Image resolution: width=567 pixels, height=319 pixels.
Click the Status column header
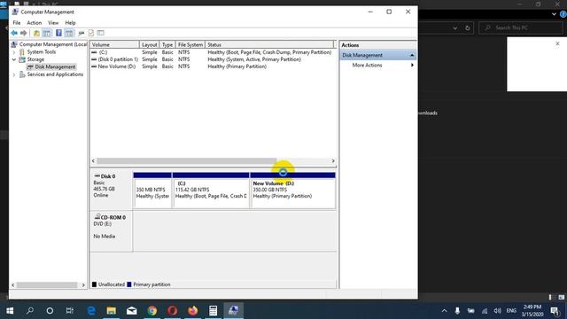269,45
